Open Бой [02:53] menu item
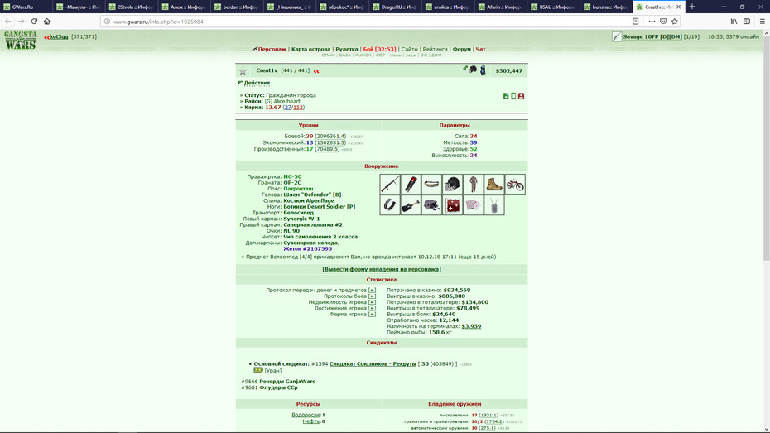This screenshot has width=770, height=433. click(379, 49)
